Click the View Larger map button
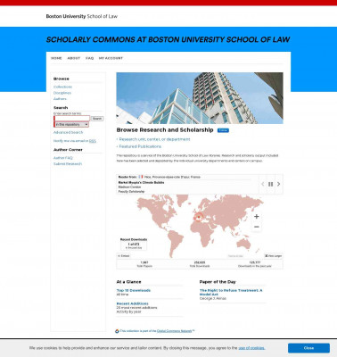This screenshot has height=357, width=337. tap(273, 256)
